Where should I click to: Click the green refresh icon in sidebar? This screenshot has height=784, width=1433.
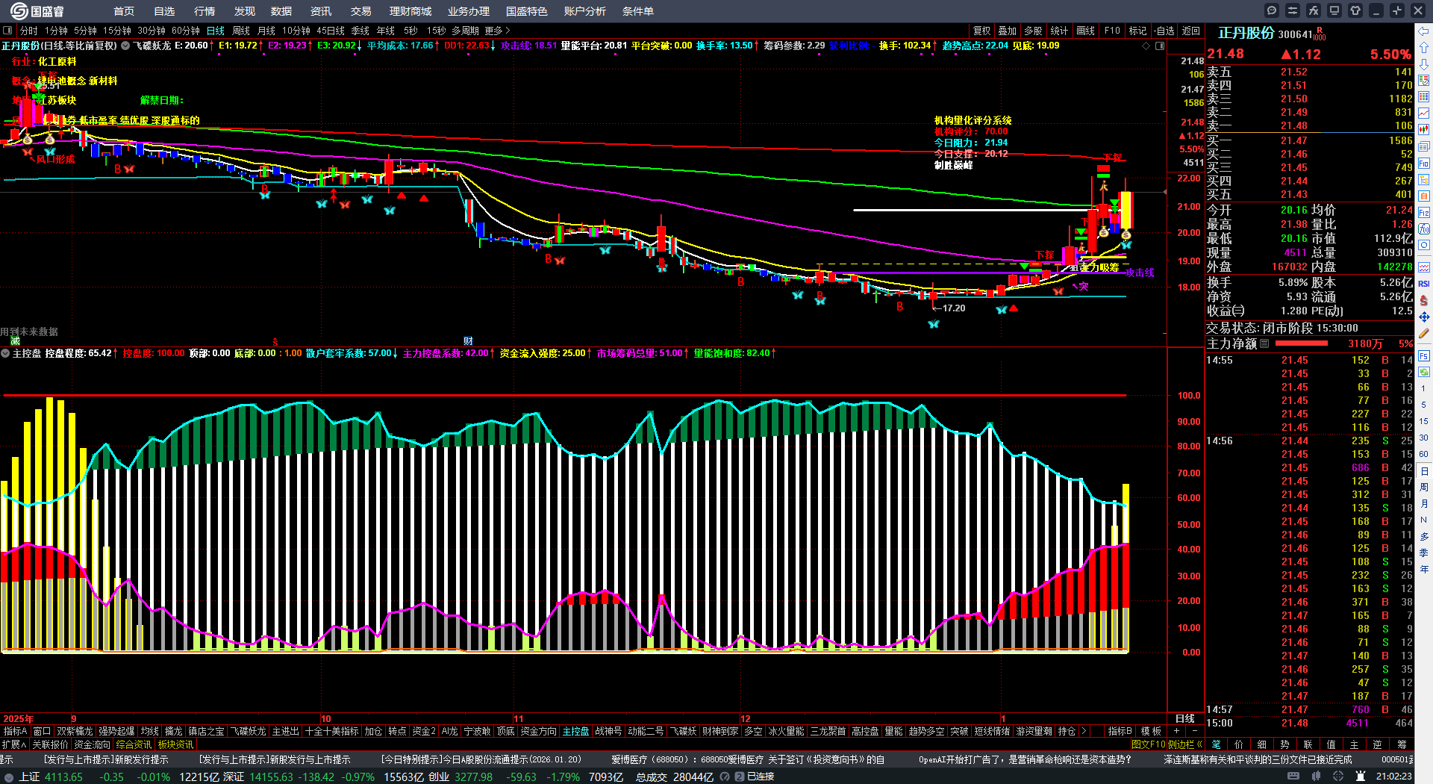[1424, 372]
